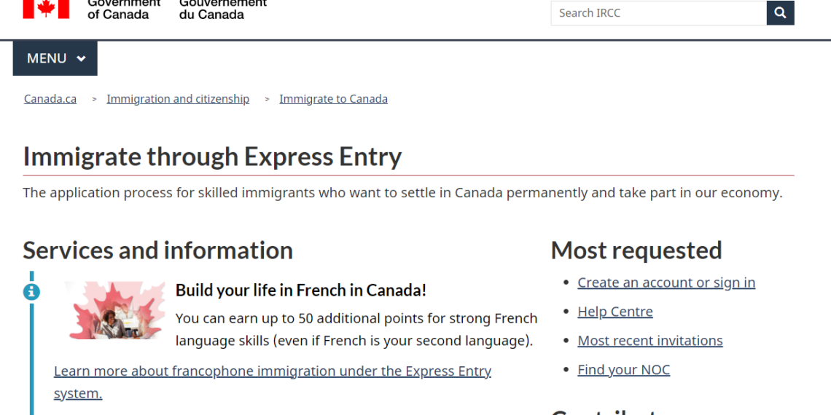Click the Gouvernement du Canada text
This screenshot has width=831, height=415.
coord(222,9)
